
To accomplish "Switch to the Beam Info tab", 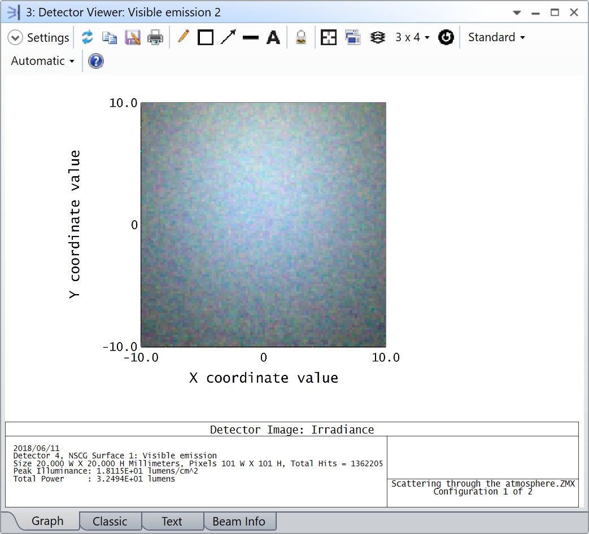I will pyautogui.click(x=240, y=520).
